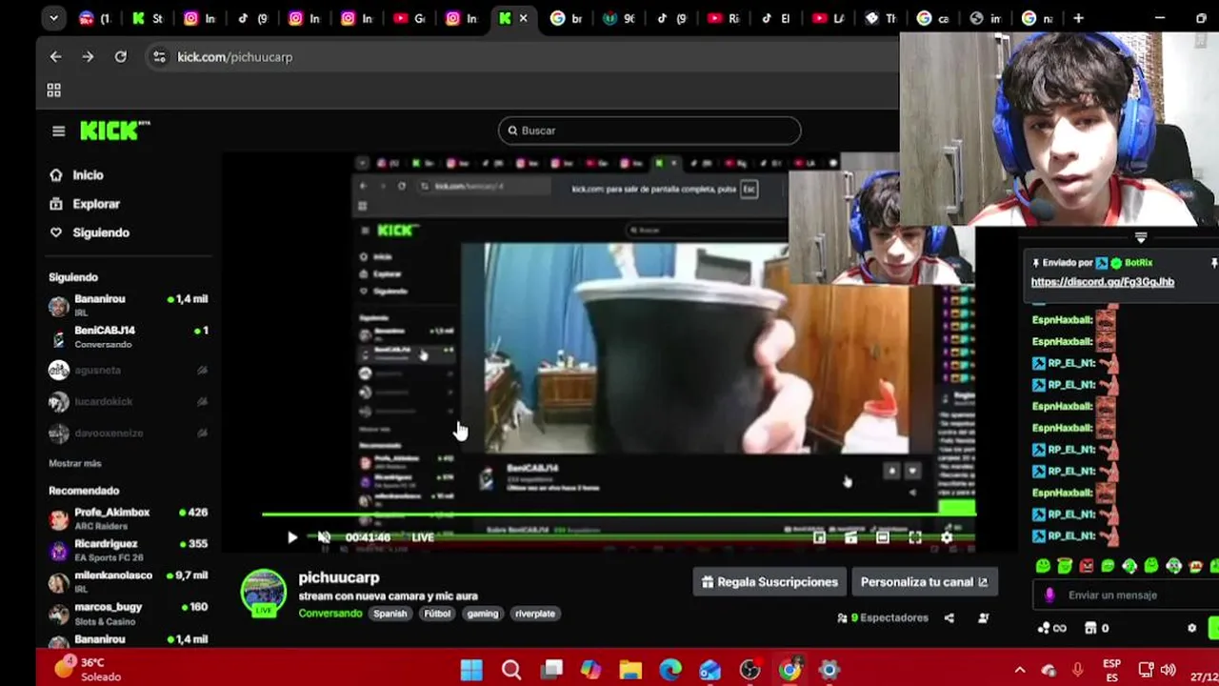Share the pichuucarp stream
The image size is (1219, 686).
click(x=949, y=617)
